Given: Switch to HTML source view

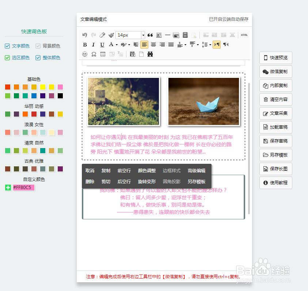Looking at the screenshot, I should [244, 35].
